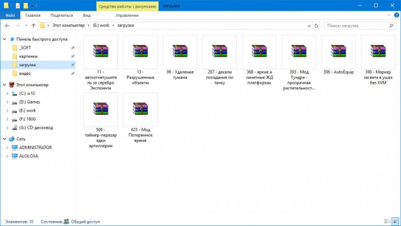Switch to details view in status bar

click(387, 221)
